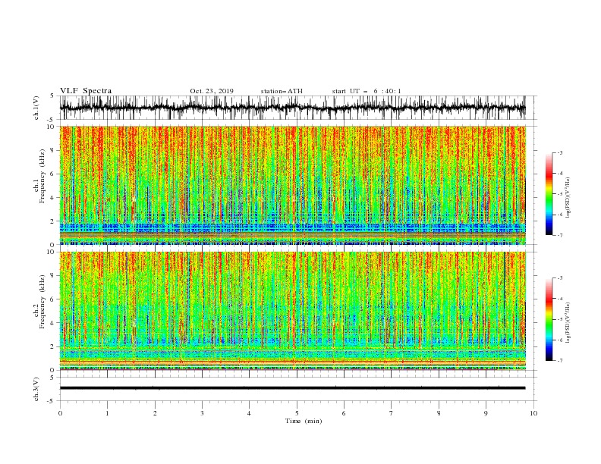Click the '4' kHz tick on ch.2 axis

53,323
